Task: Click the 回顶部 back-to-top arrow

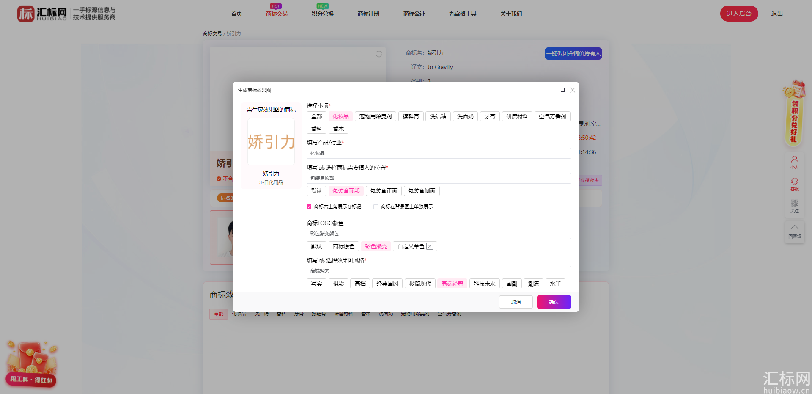Action: (795, 231)
